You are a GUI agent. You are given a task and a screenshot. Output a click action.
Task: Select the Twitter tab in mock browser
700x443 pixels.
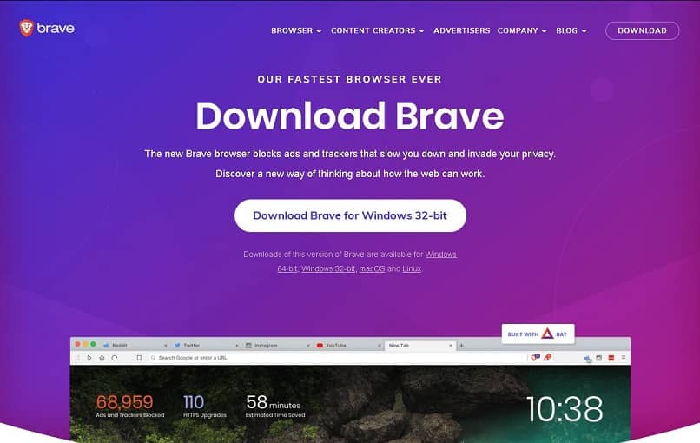point(205,345)
